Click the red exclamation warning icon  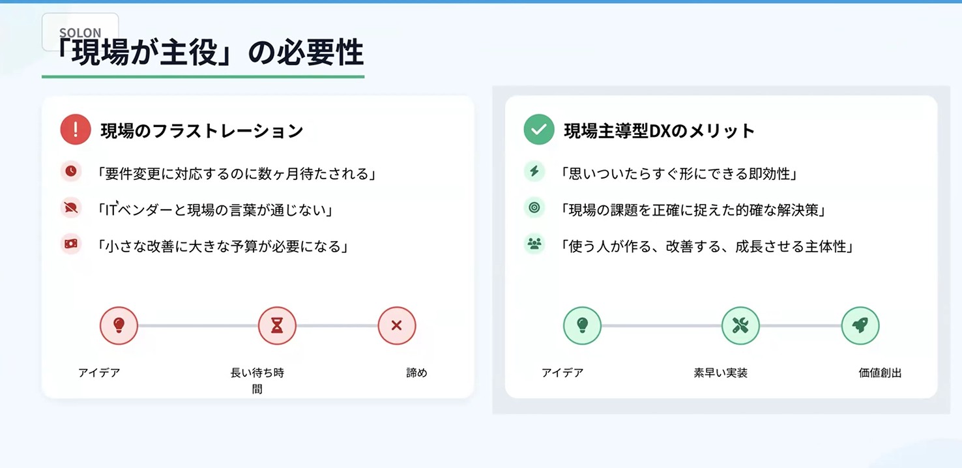(76, 130)
